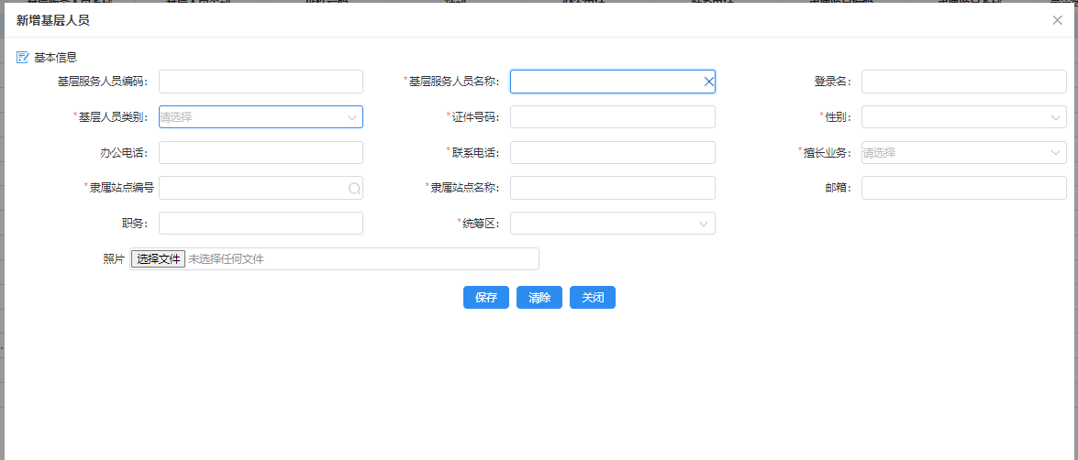This screenshot has width=1078, height=460.
Task: Focus the 基层服务人员编码 input field
Action: 261,82
